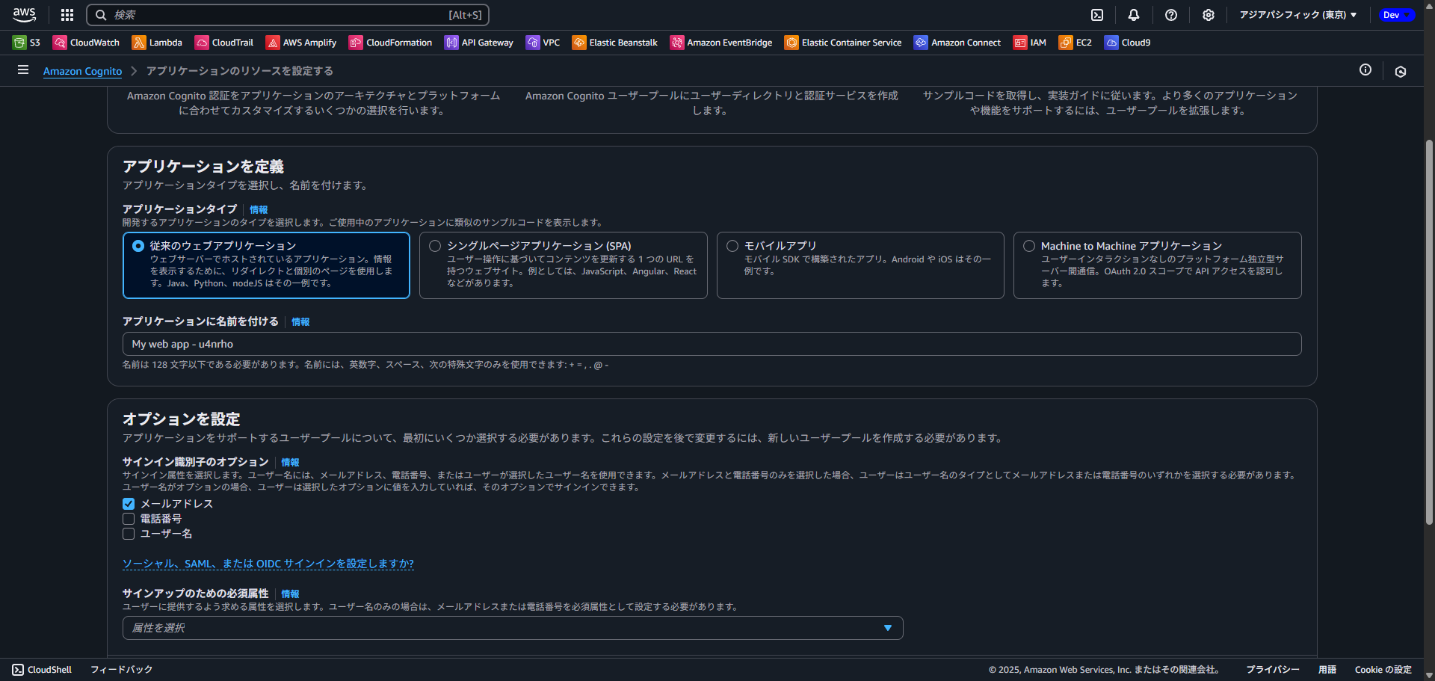Open the Elastic Container Service shortcut
Image resolution: width=1435 pixels, height=681 pixels.
click(x=843, y=43)
